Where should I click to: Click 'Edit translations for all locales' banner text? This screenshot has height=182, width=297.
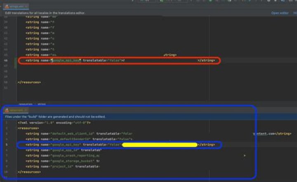click(x=45, y=13)
